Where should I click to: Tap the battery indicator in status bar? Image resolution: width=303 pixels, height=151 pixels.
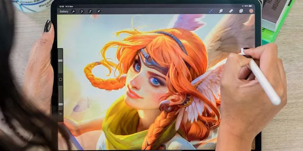(x=250, y=6)
